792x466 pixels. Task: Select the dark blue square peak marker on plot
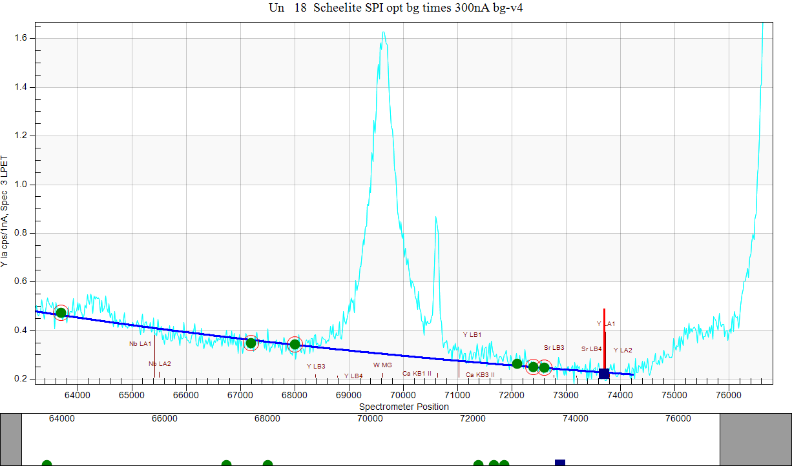coord(604,374)
